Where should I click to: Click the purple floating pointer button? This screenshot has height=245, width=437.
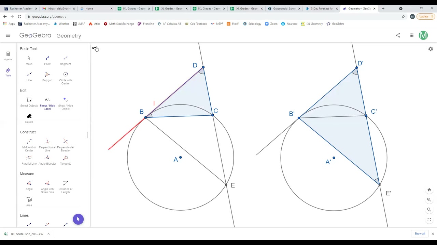[x=78, y=219]
